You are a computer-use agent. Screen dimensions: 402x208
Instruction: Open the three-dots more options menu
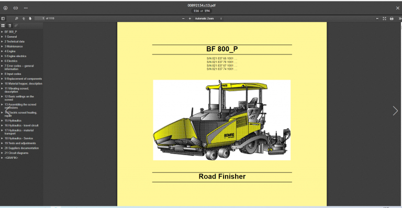[x=26, y=8]
